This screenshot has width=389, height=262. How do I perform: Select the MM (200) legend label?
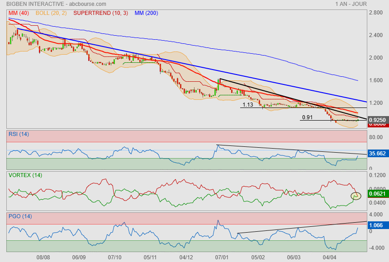[146, 13]
